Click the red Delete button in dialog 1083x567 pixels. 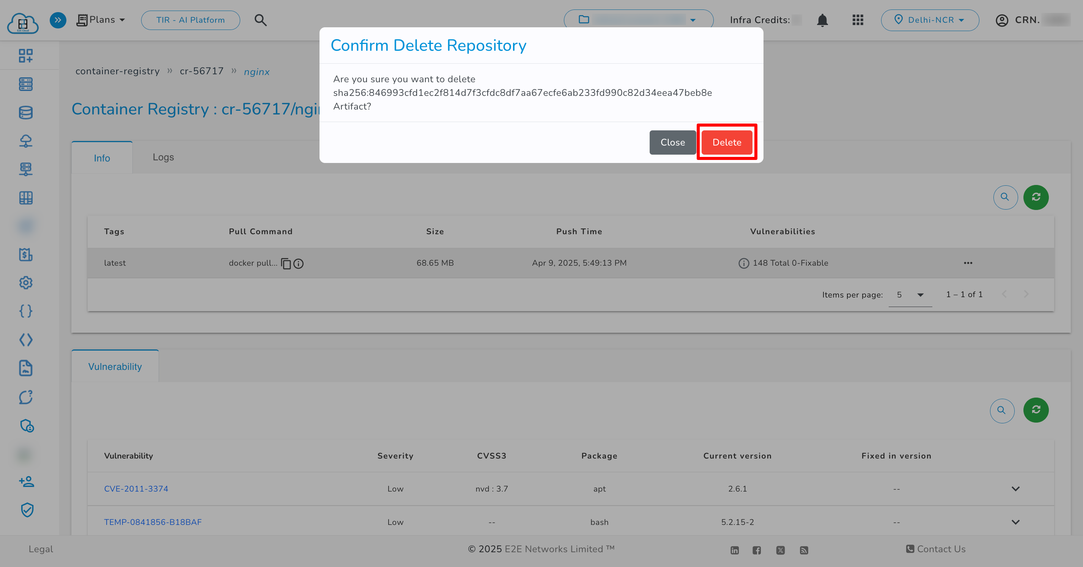click(726, 142)
